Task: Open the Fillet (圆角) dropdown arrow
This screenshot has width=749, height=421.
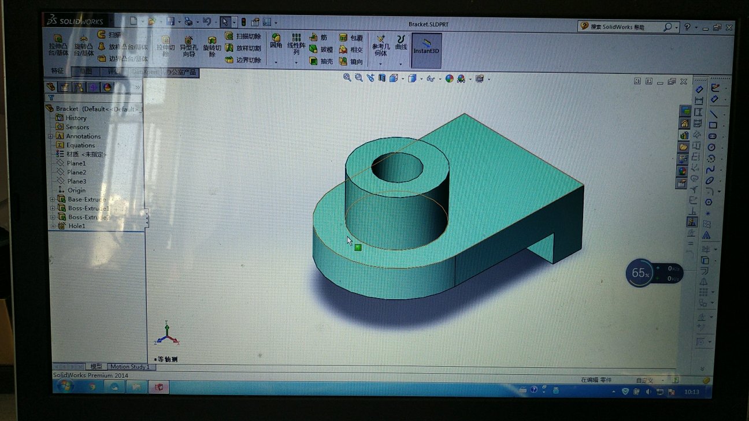Action: tap(276, 62)
